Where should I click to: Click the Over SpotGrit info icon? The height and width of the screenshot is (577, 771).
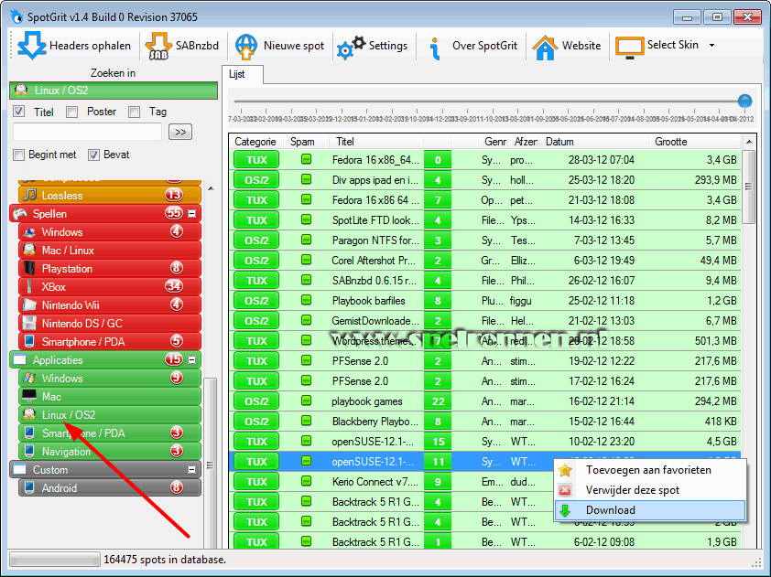point(434,48)
